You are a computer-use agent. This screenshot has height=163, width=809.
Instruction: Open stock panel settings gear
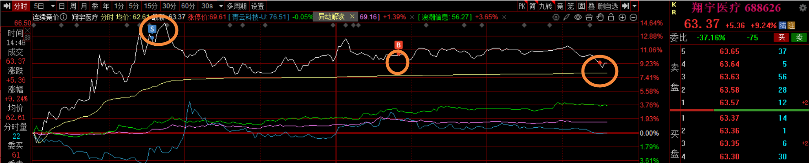coord(802,7)
